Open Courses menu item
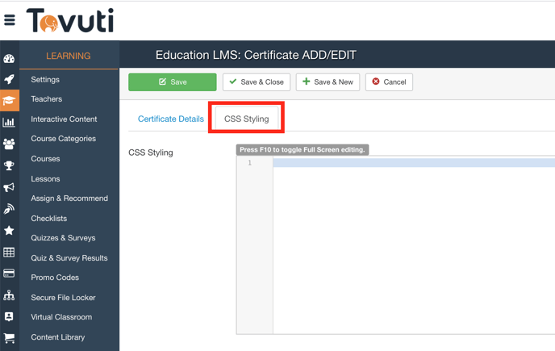 tap(45, 159)
